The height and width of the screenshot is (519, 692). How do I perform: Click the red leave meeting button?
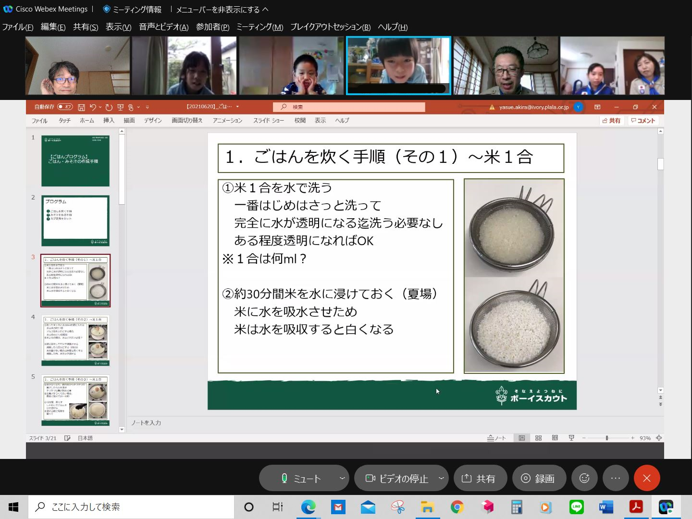[647, 478]
